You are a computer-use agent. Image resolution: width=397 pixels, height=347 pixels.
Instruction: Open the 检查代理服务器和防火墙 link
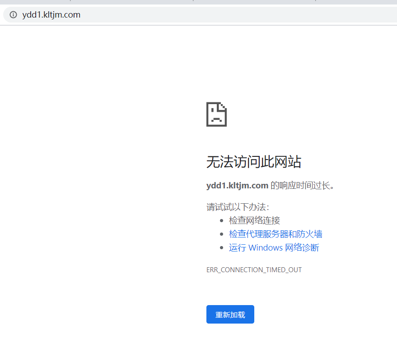coord(276,234)
